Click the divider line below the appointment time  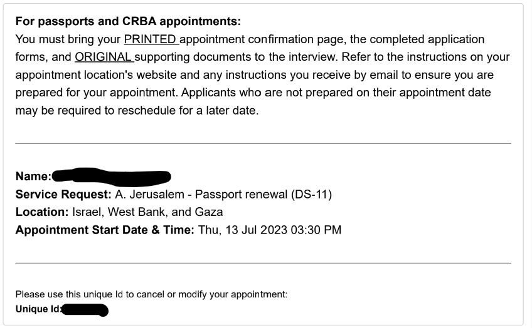263,263
